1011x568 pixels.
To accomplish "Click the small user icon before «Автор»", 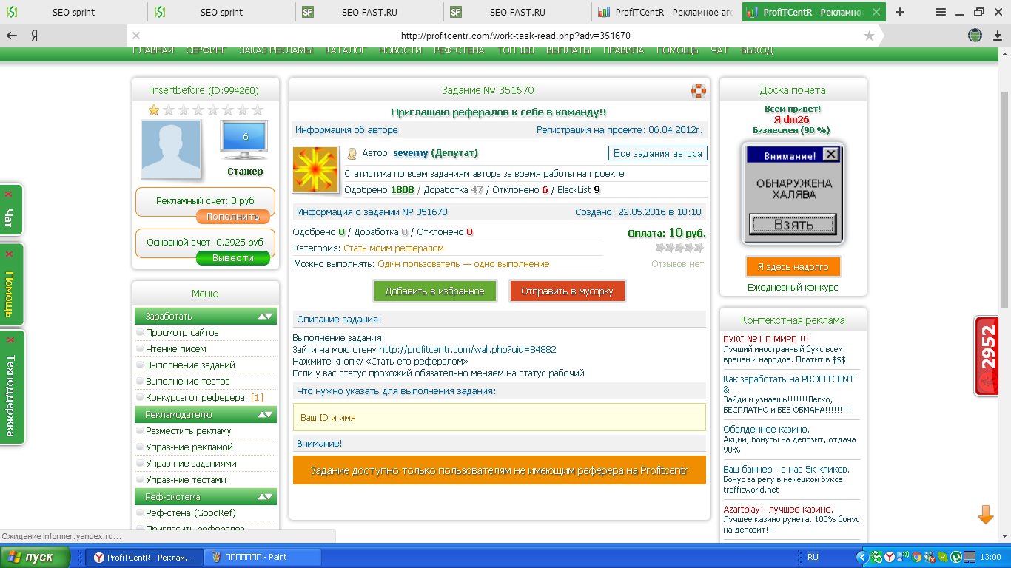I will pos(352,154).
